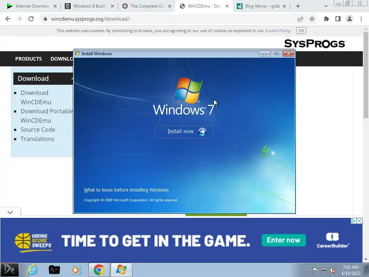
Task: Click the CareerBuilder logo in ad
Action: [x=333, y=240]
